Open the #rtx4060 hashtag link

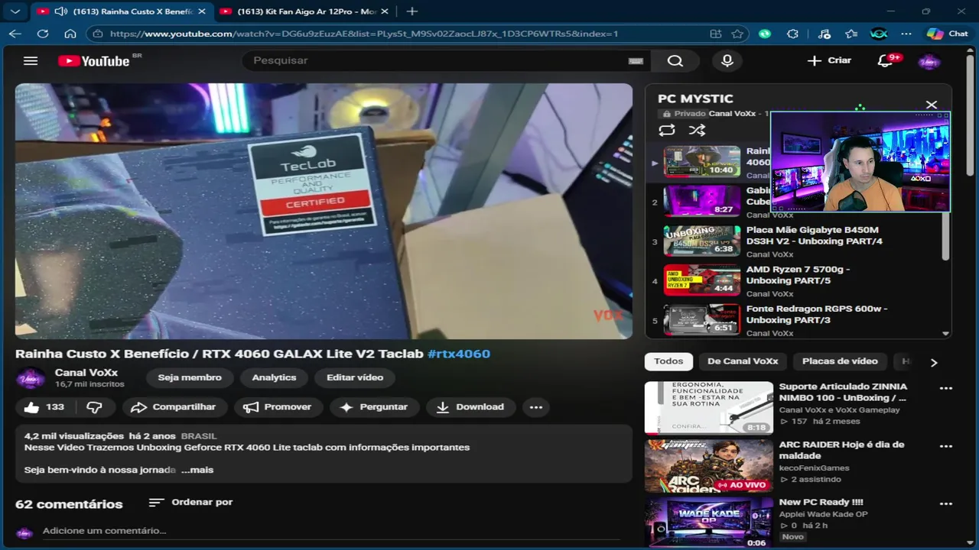[459, 354]
